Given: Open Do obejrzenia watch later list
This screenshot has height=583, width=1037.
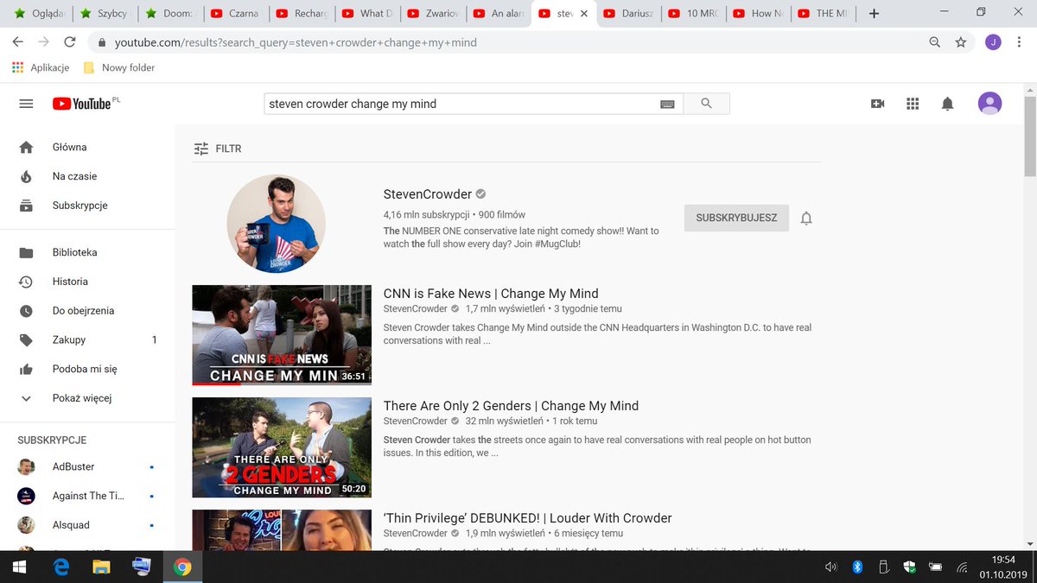Looking at the screenshot, I should 87,311.
